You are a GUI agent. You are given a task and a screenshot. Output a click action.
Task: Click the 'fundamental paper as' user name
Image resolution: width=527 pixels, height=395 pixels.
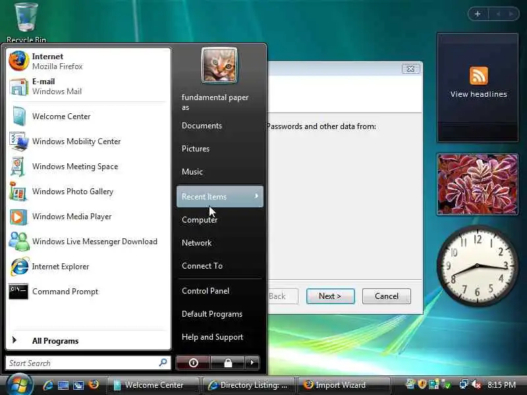click(x=215, y=102)
